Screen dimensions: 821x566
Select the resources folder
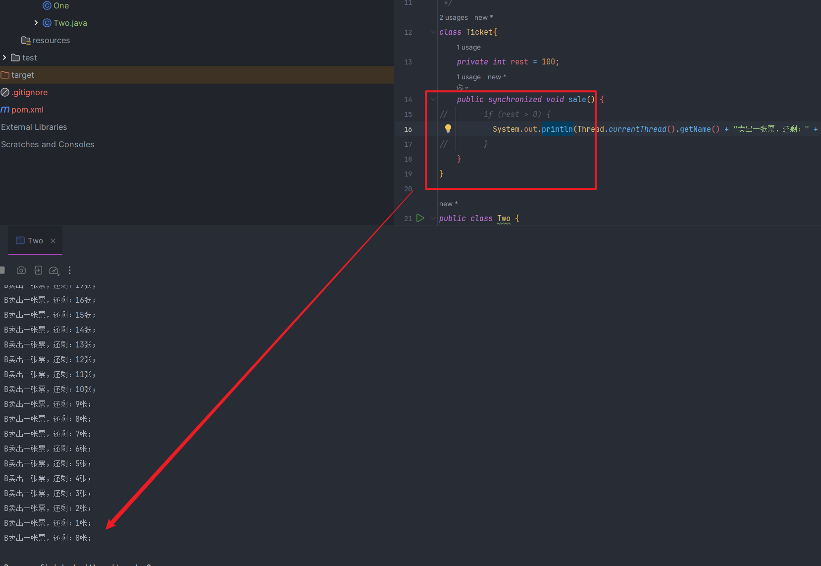tap(51, 40)
